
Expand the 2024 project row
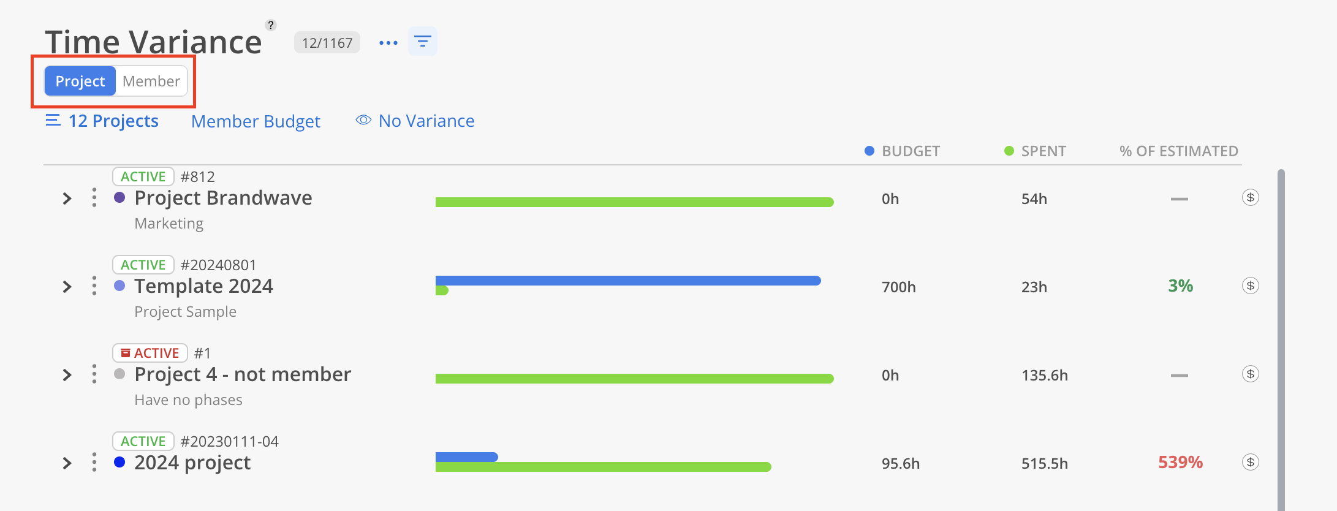coord(67,463)
